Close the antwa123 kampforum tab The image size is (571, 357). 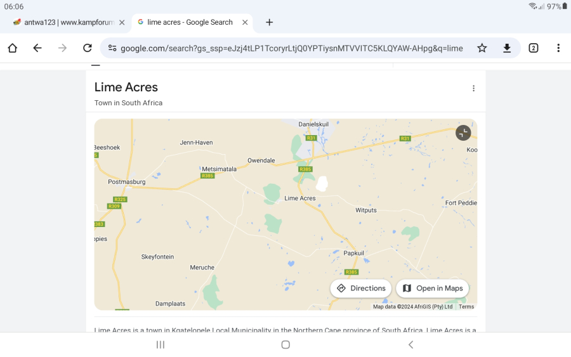tap(122, 23)
